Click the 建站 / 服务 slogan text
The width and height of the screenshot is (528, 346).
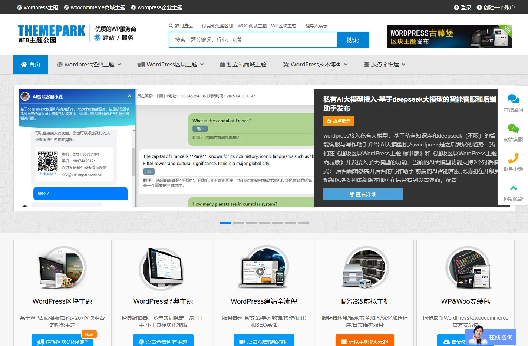tap(118, 38)
